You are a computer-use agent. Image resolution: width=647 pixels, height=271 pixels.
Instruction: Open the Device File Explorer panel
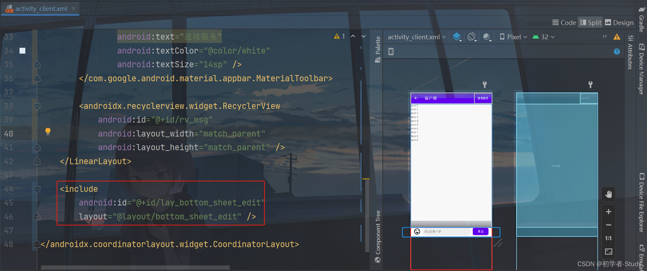642,202
